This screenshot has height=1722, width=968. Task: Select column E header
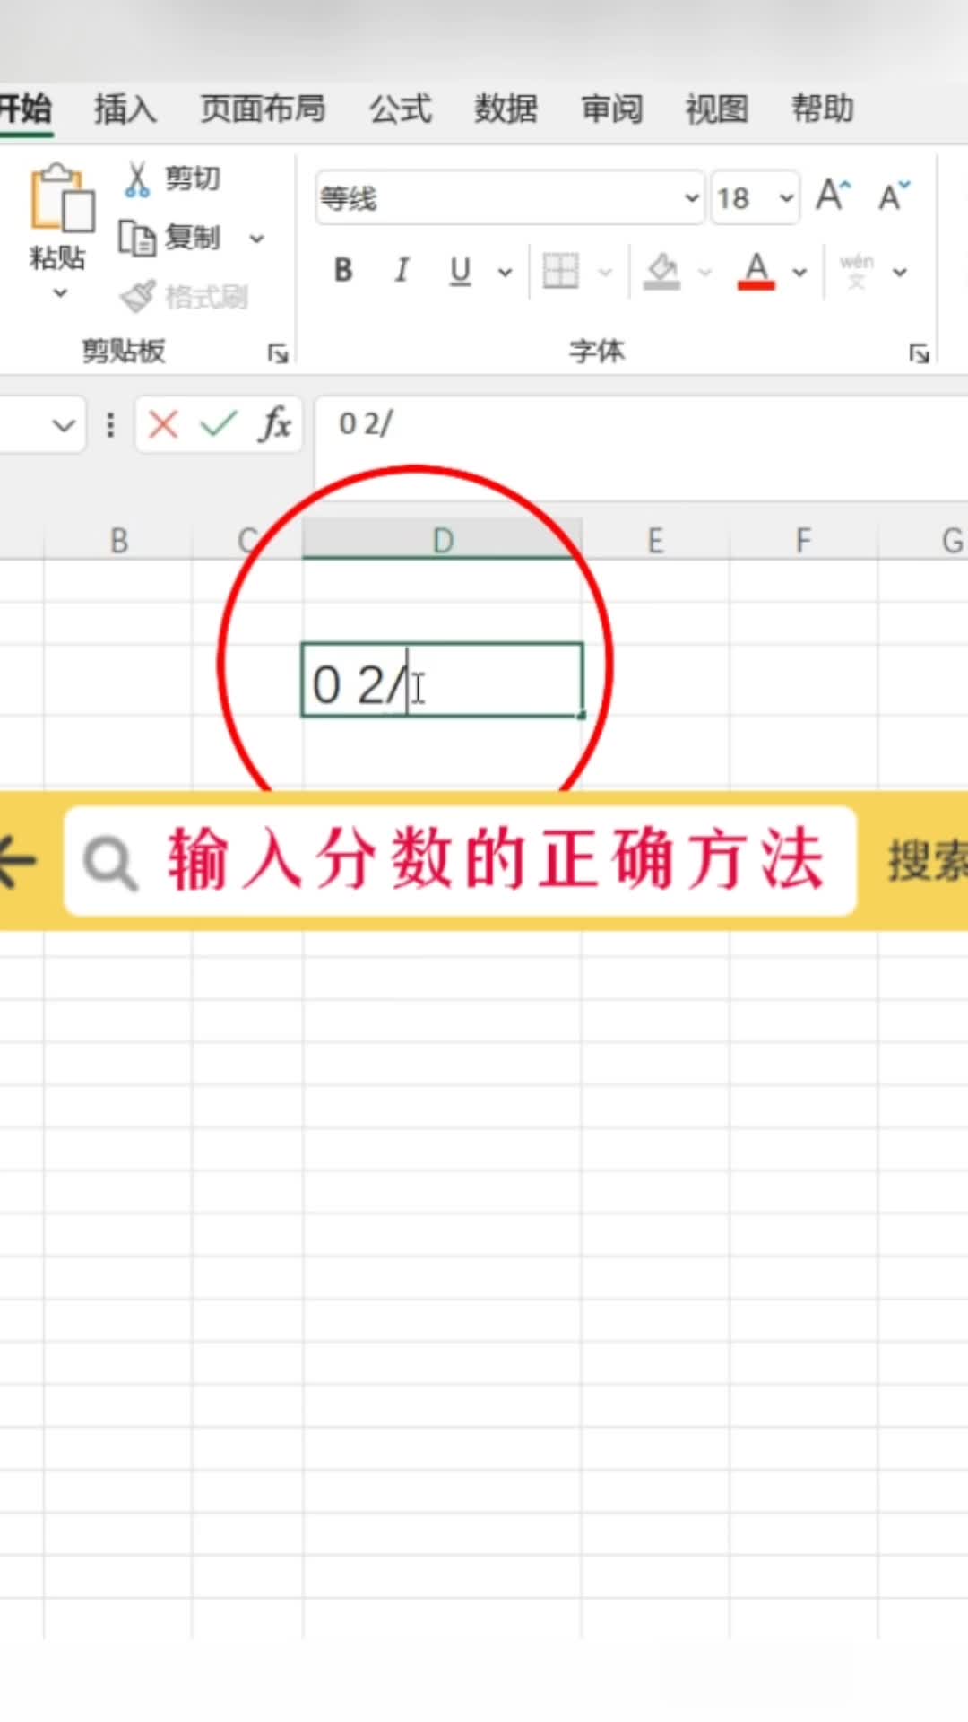click(656, 540)
